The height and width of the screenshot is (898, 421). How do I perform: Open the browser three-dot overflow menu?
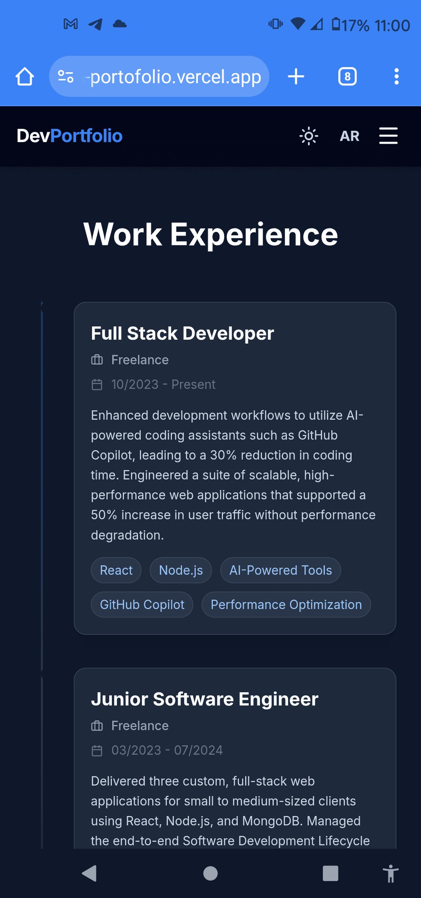pos(396,77)
